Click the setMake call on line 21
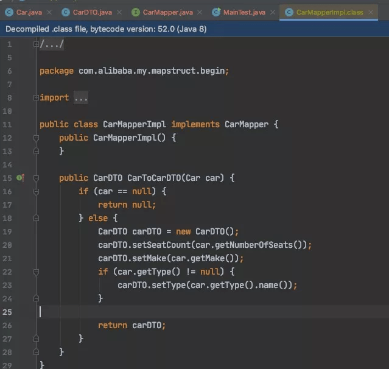 [x=149, y=258]
